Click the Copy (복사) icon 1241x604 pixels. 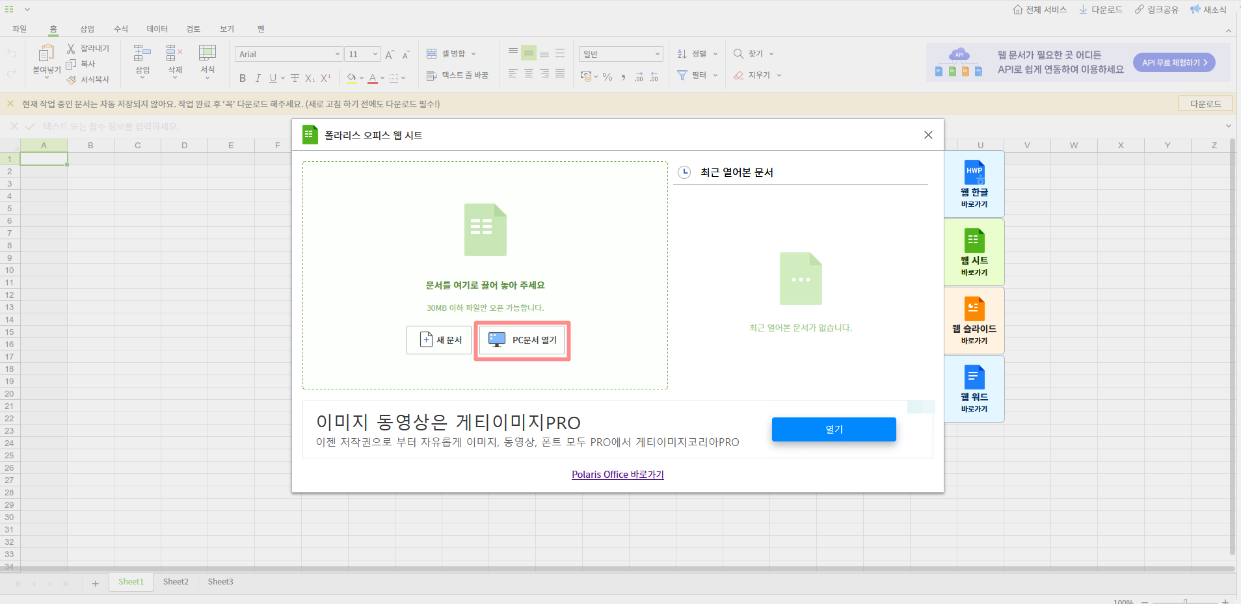click(71, 64)
